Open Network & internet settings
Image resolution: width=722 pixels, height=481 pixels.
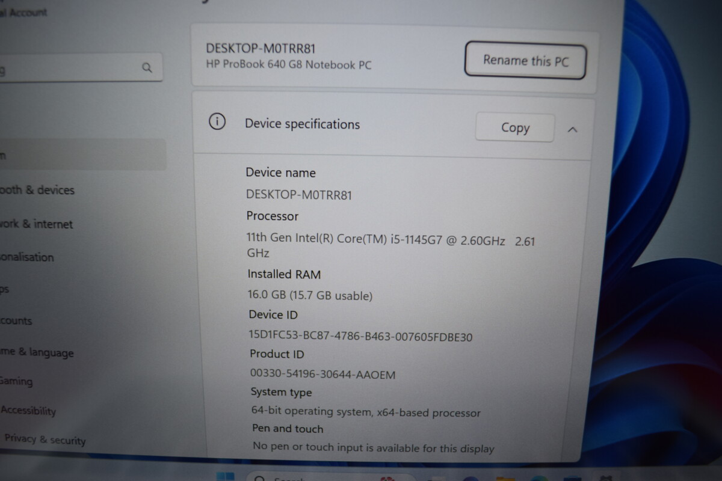(36, 224)
